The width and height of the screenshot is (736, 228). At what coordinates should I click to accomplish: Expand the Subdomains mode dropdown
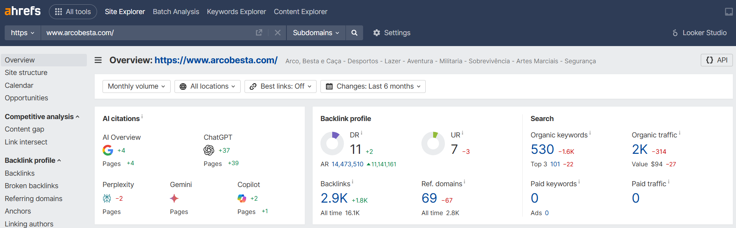pos(316,33)
